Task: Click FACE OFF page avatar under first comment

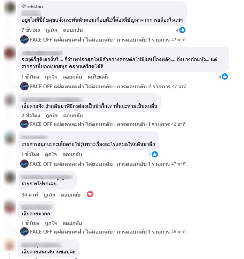Action: [24, 40]
